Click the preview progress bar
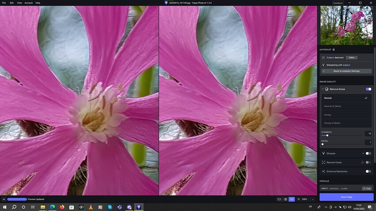This screenshot has height=211, width=376. pyautogui.click(x=17, y=199)
